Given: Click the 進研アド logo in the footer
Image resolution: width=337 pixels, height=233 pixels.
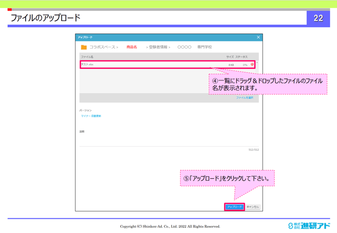Looking at the screenshot, I should 309,225.
